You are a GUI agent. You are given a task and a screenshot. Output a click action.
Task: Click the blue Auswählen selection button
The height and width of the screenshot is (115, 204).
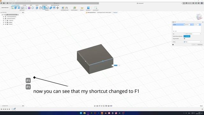pyautogui.click(x=187, y=36)
